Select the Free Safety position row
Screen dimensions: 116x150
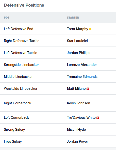coord(58,142)
